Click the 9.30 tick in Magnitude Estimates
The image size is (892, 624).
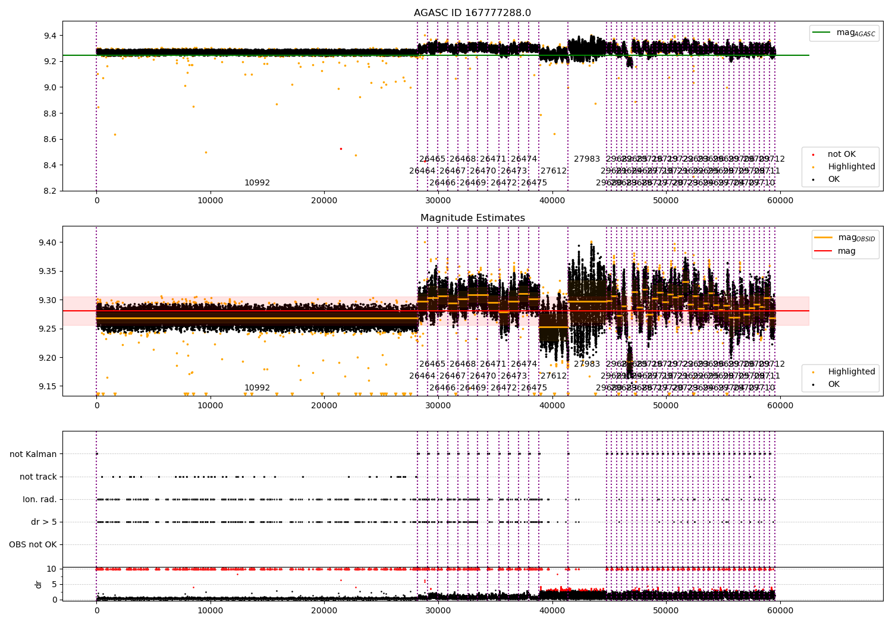point(48,300)
